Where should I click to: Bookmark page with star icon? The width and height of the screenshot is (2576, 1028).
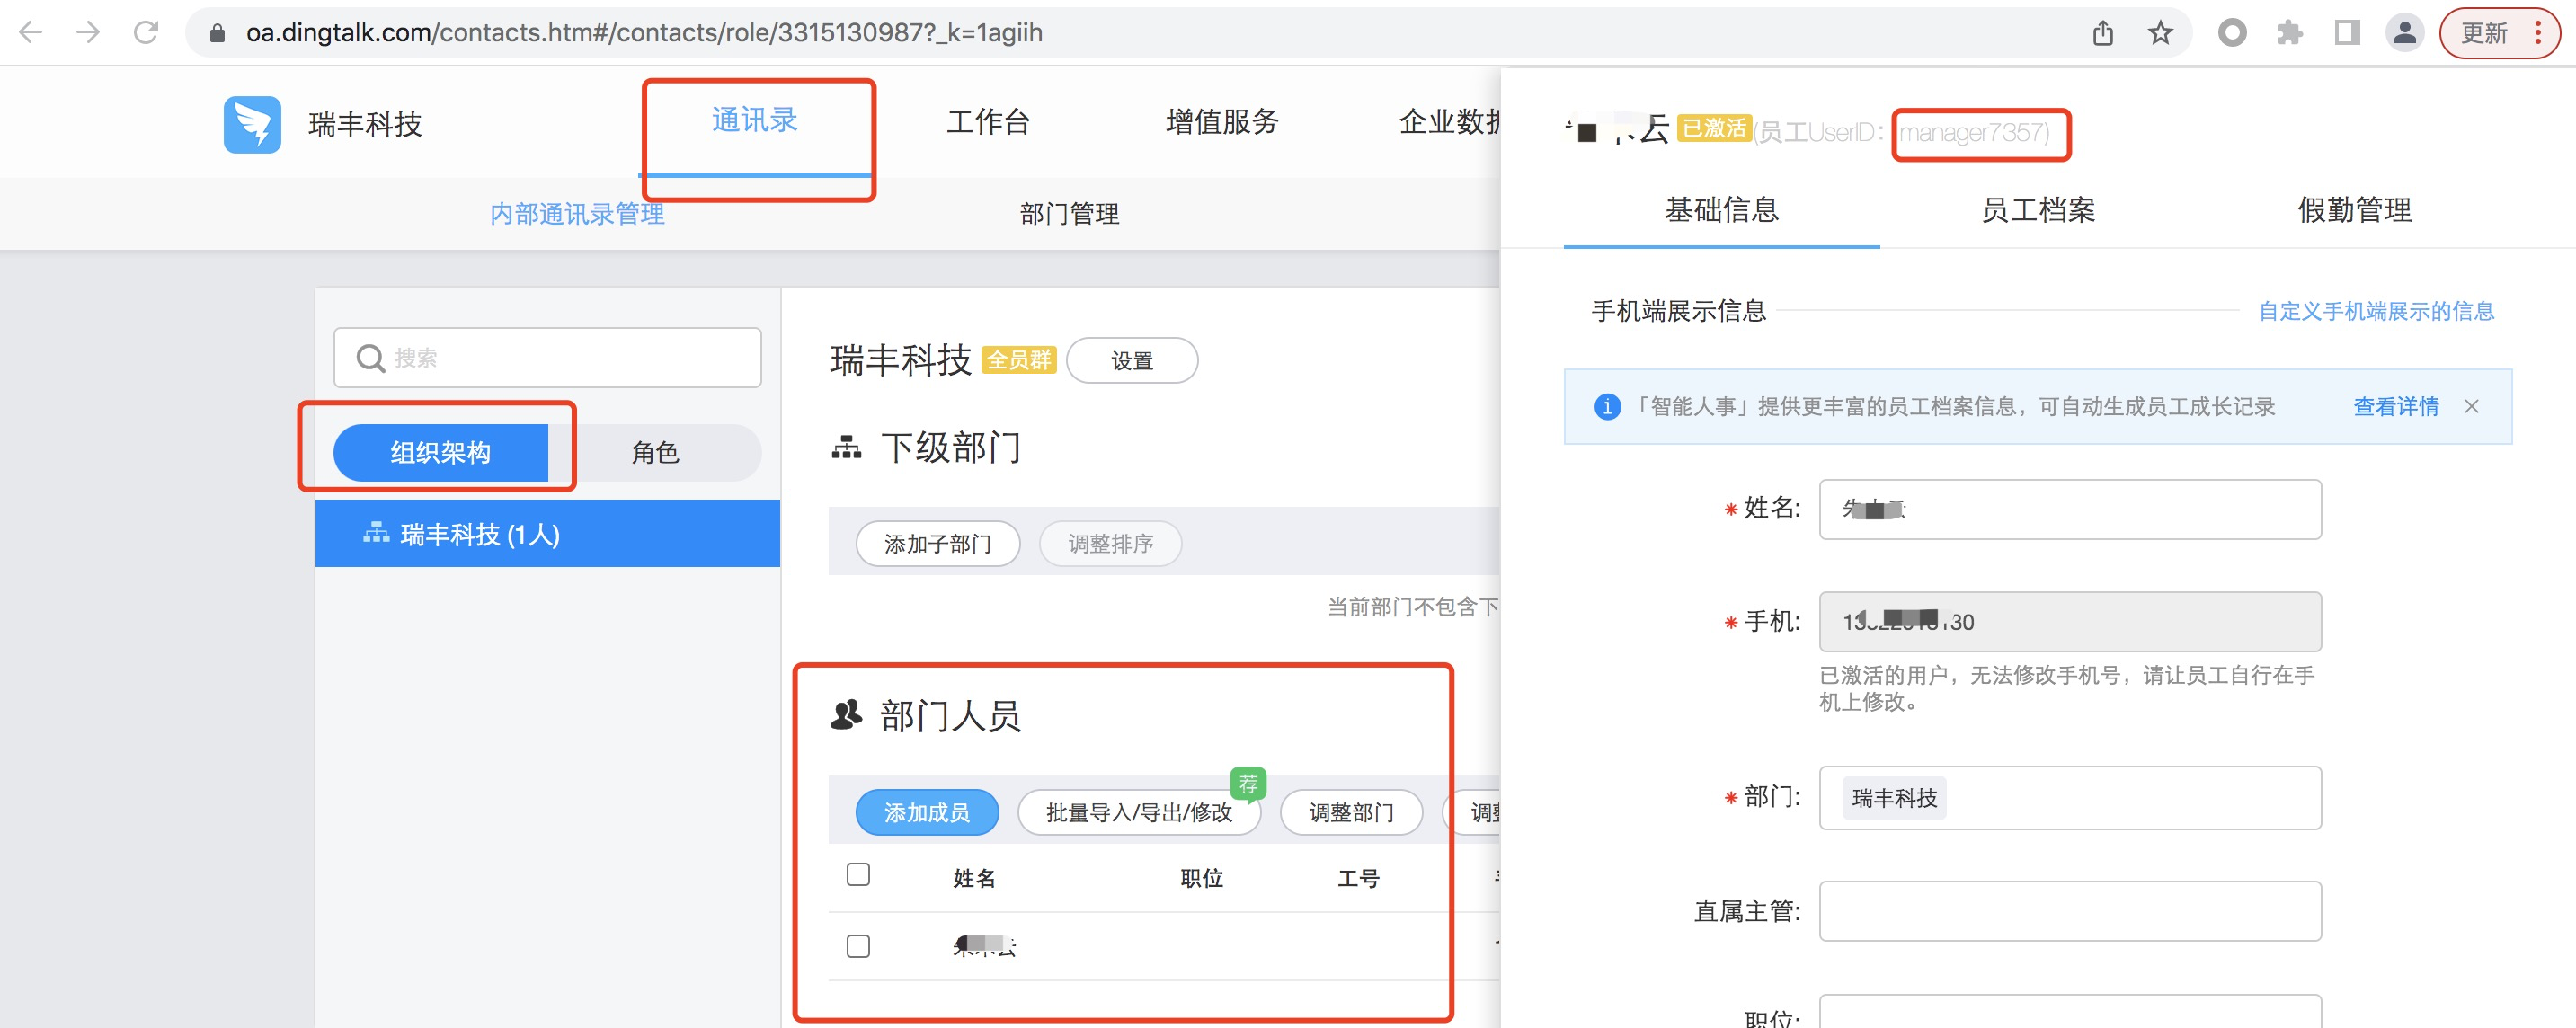pos(2160,33)
